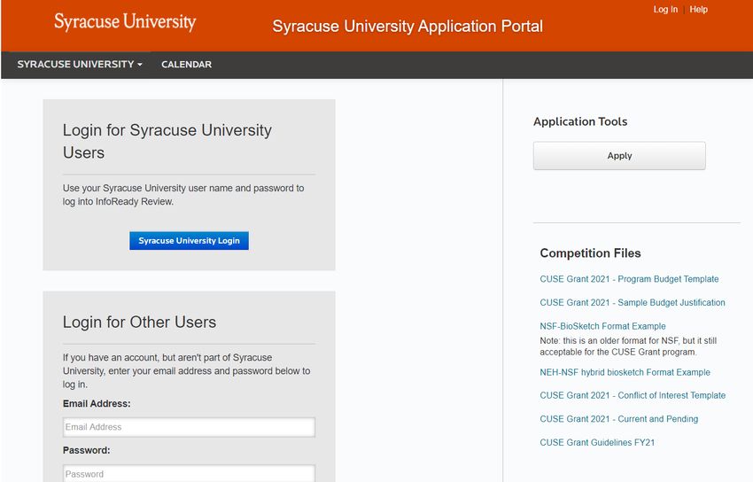Click the note about older NSF format
The width and height of the screenshot is (753, 482).
628,346
